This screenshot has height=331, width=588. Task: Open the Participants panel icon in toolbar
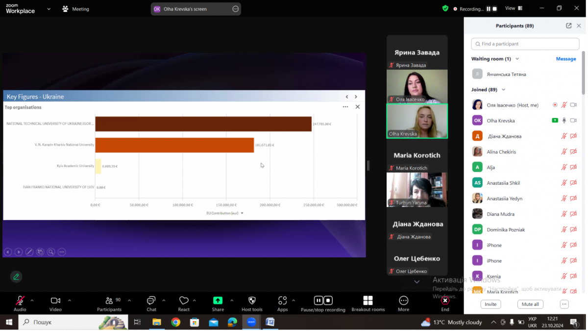(x=109, y=301)
